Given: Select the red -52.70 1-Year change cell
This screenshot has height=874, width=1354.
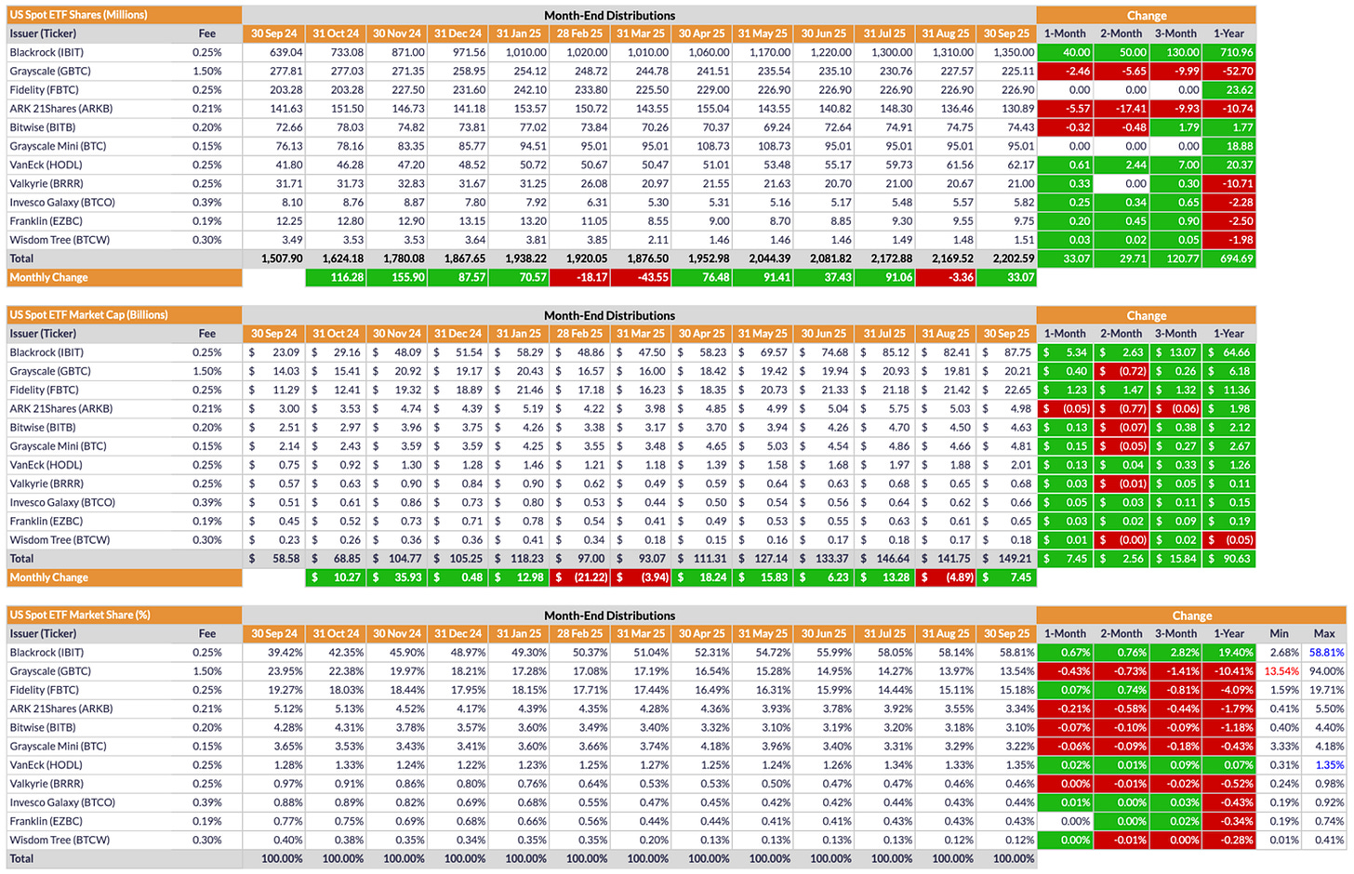Looking at the screenshot, I should click(x=1228, y=71).
